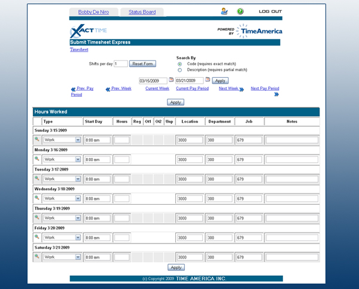Click the 03/15/2009 start date field

[x=153, y=81]
